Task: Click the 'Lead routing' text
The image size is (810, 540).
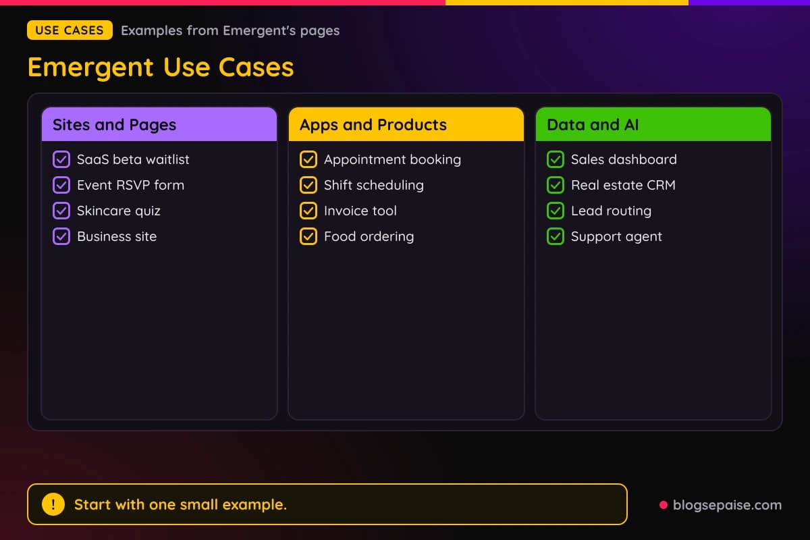Action: 611,211
